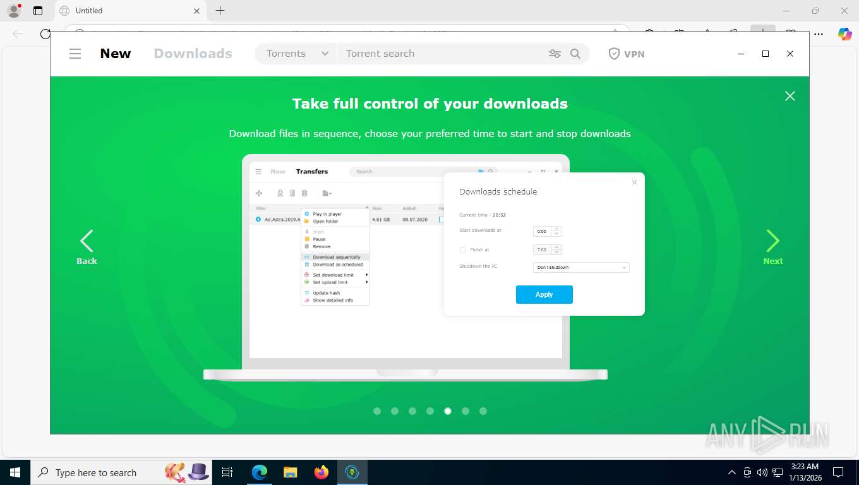Screen dimensions: 859x485
Task: Open network status tray icon
Action: 778,472
